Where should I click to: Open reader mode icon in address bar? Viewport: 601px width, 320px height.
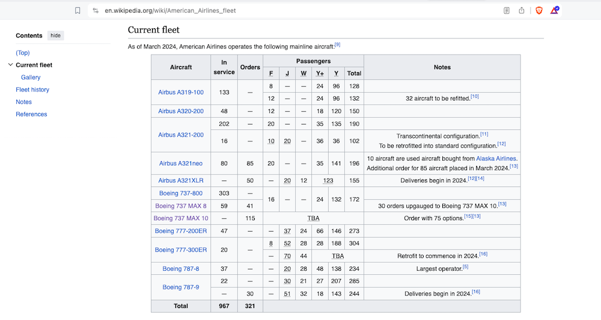[x=506, y=11]
